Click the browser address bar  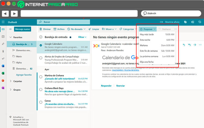[79, 13]
